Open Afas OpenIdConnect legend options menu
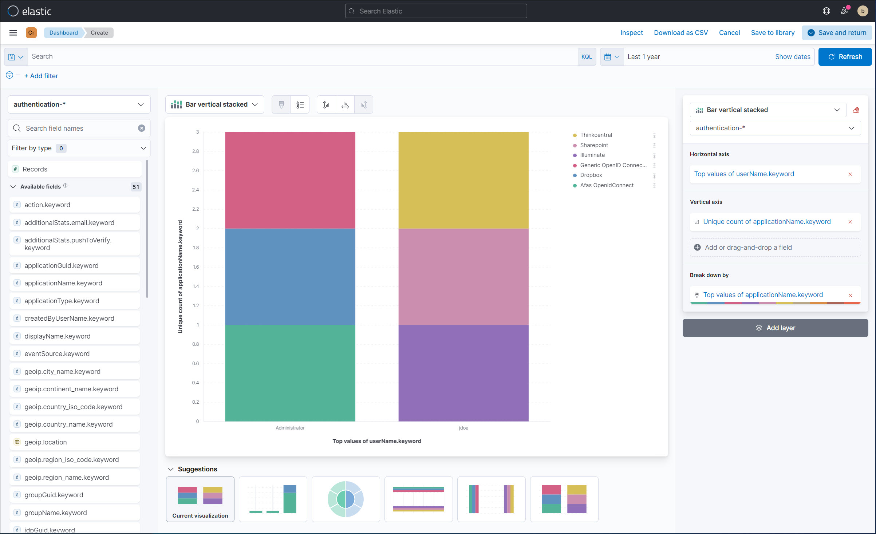The image size is (876, 534). click(654, 185)
